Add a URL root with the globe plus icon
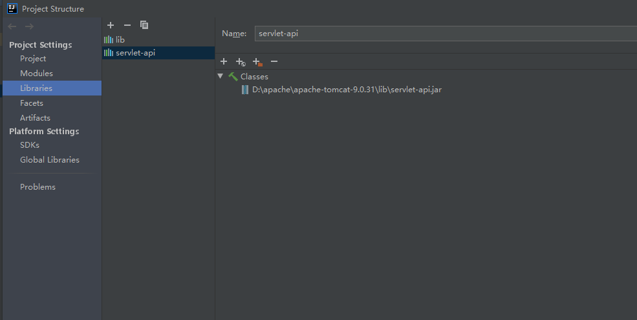 tap(241, 62)
